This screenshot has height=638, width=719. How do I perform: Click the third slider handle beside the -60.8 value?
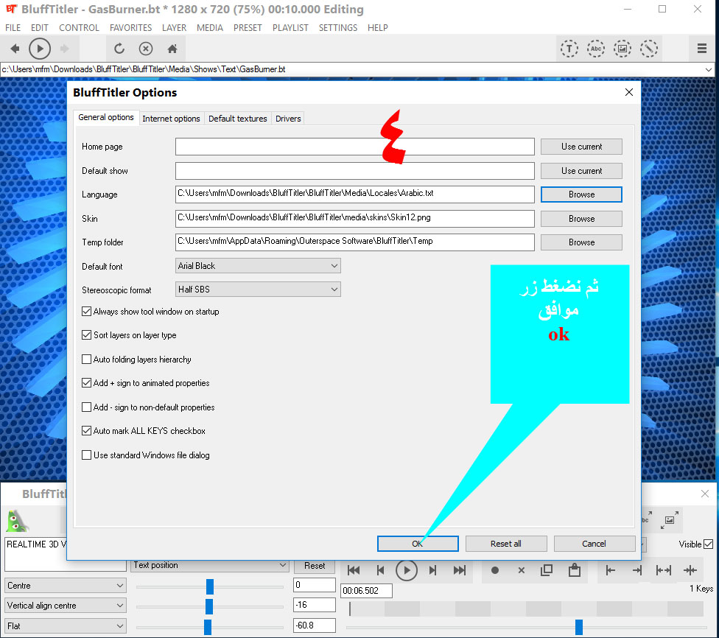pos(208,627)
